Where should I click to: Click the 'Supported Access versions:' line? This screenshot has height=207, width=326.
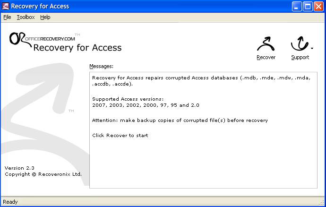[128, 99]
